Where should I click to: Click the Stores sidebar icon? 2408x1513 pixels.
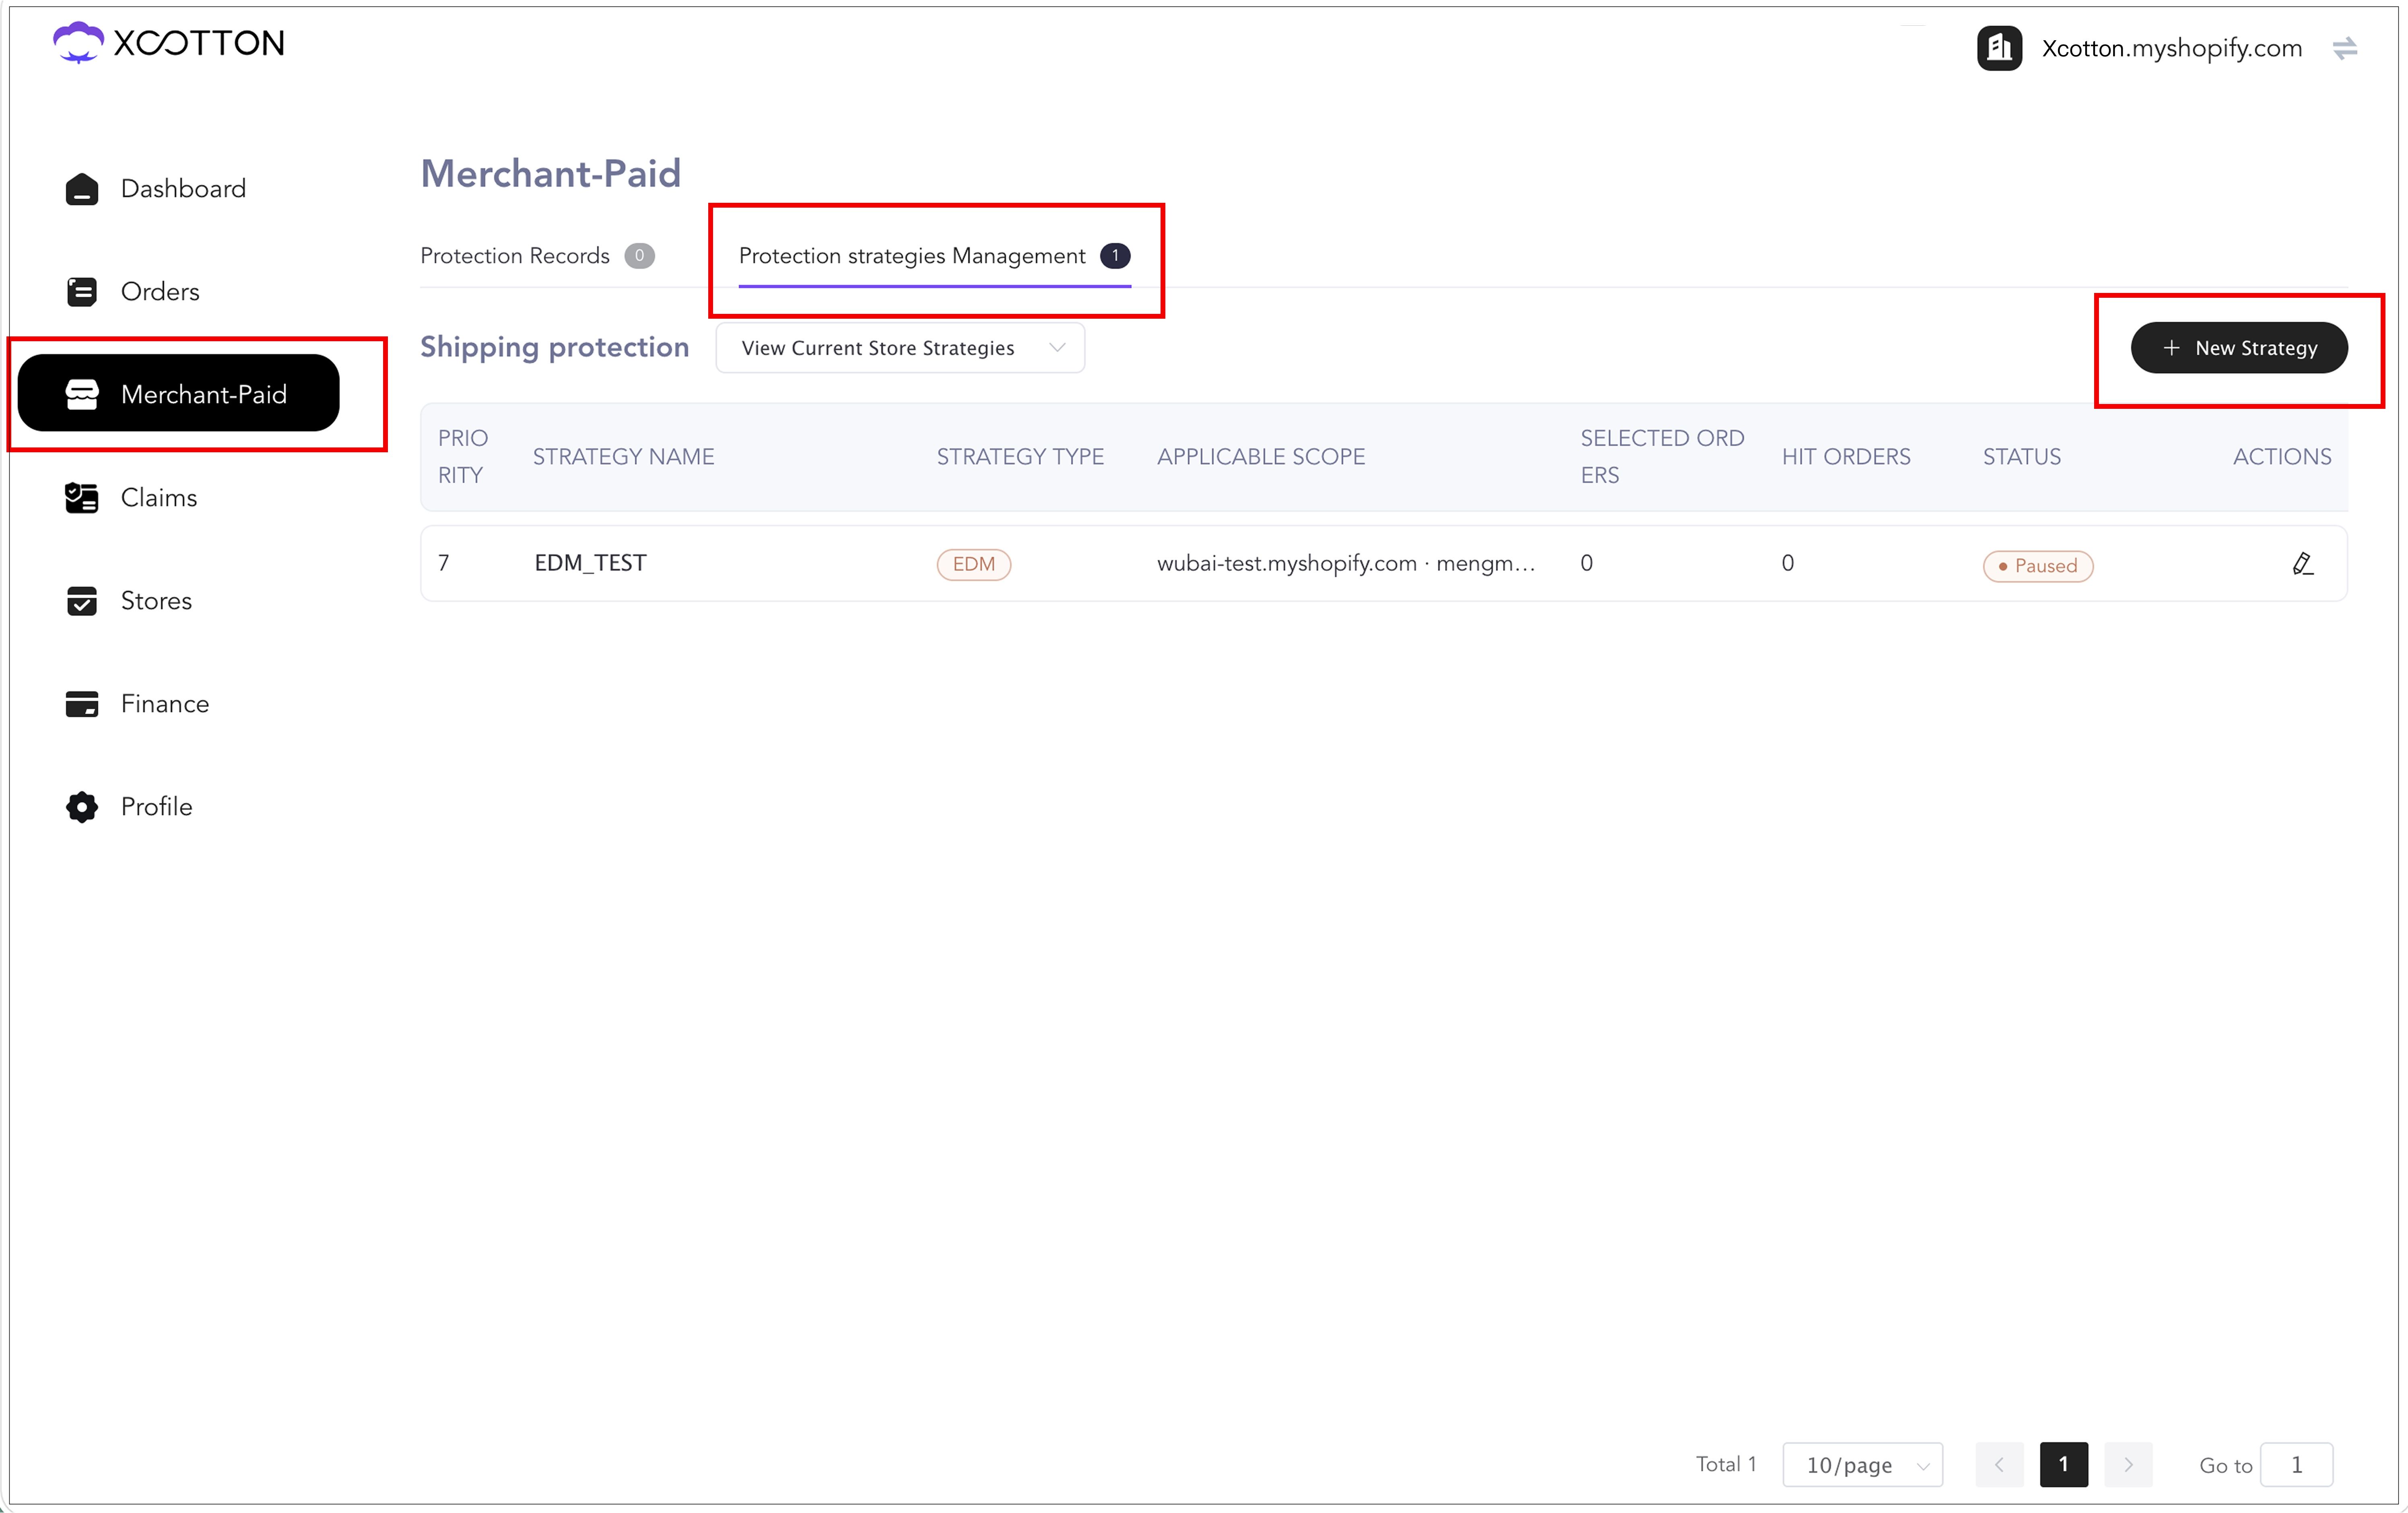click(82, 601)
